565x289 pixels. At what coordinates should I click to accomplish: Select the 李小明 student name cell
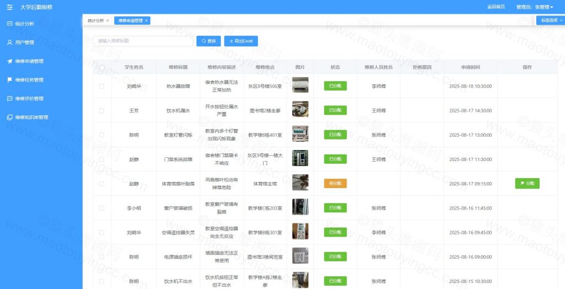tap(134, 208)
